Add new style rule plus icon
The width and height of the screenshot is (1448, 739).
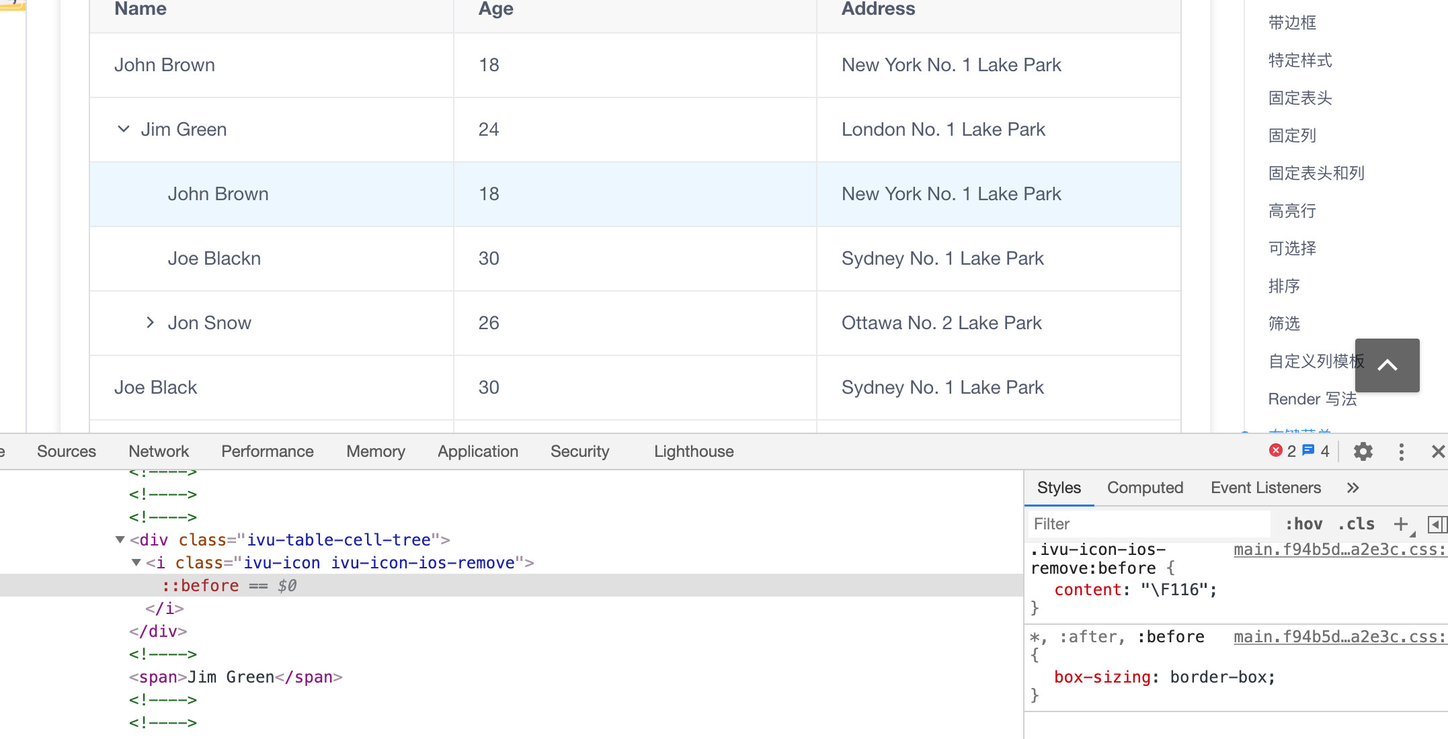(x=1400, y=524)
